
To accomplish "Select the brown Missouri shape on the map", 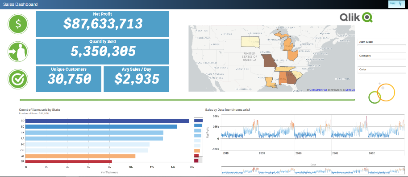I will 269,61.
